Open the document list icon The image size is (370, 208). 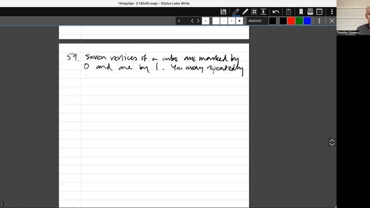[310, 12]
